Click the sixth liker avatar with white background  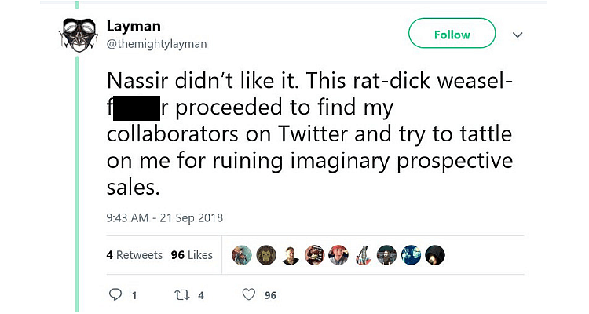point(363,255)
